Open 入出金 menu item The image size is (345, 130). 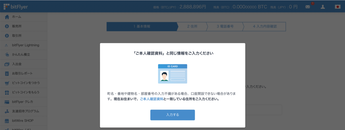click(24, 64)
